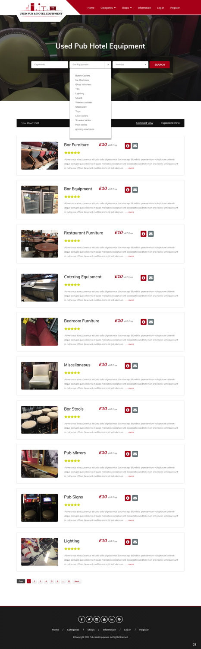Open the Twitter social icon
201x649 pixels.
click(89, 619)
